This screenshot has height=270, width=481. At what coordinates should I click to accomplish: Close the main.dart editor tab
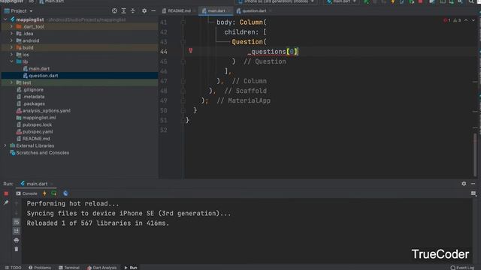point(228,10)
